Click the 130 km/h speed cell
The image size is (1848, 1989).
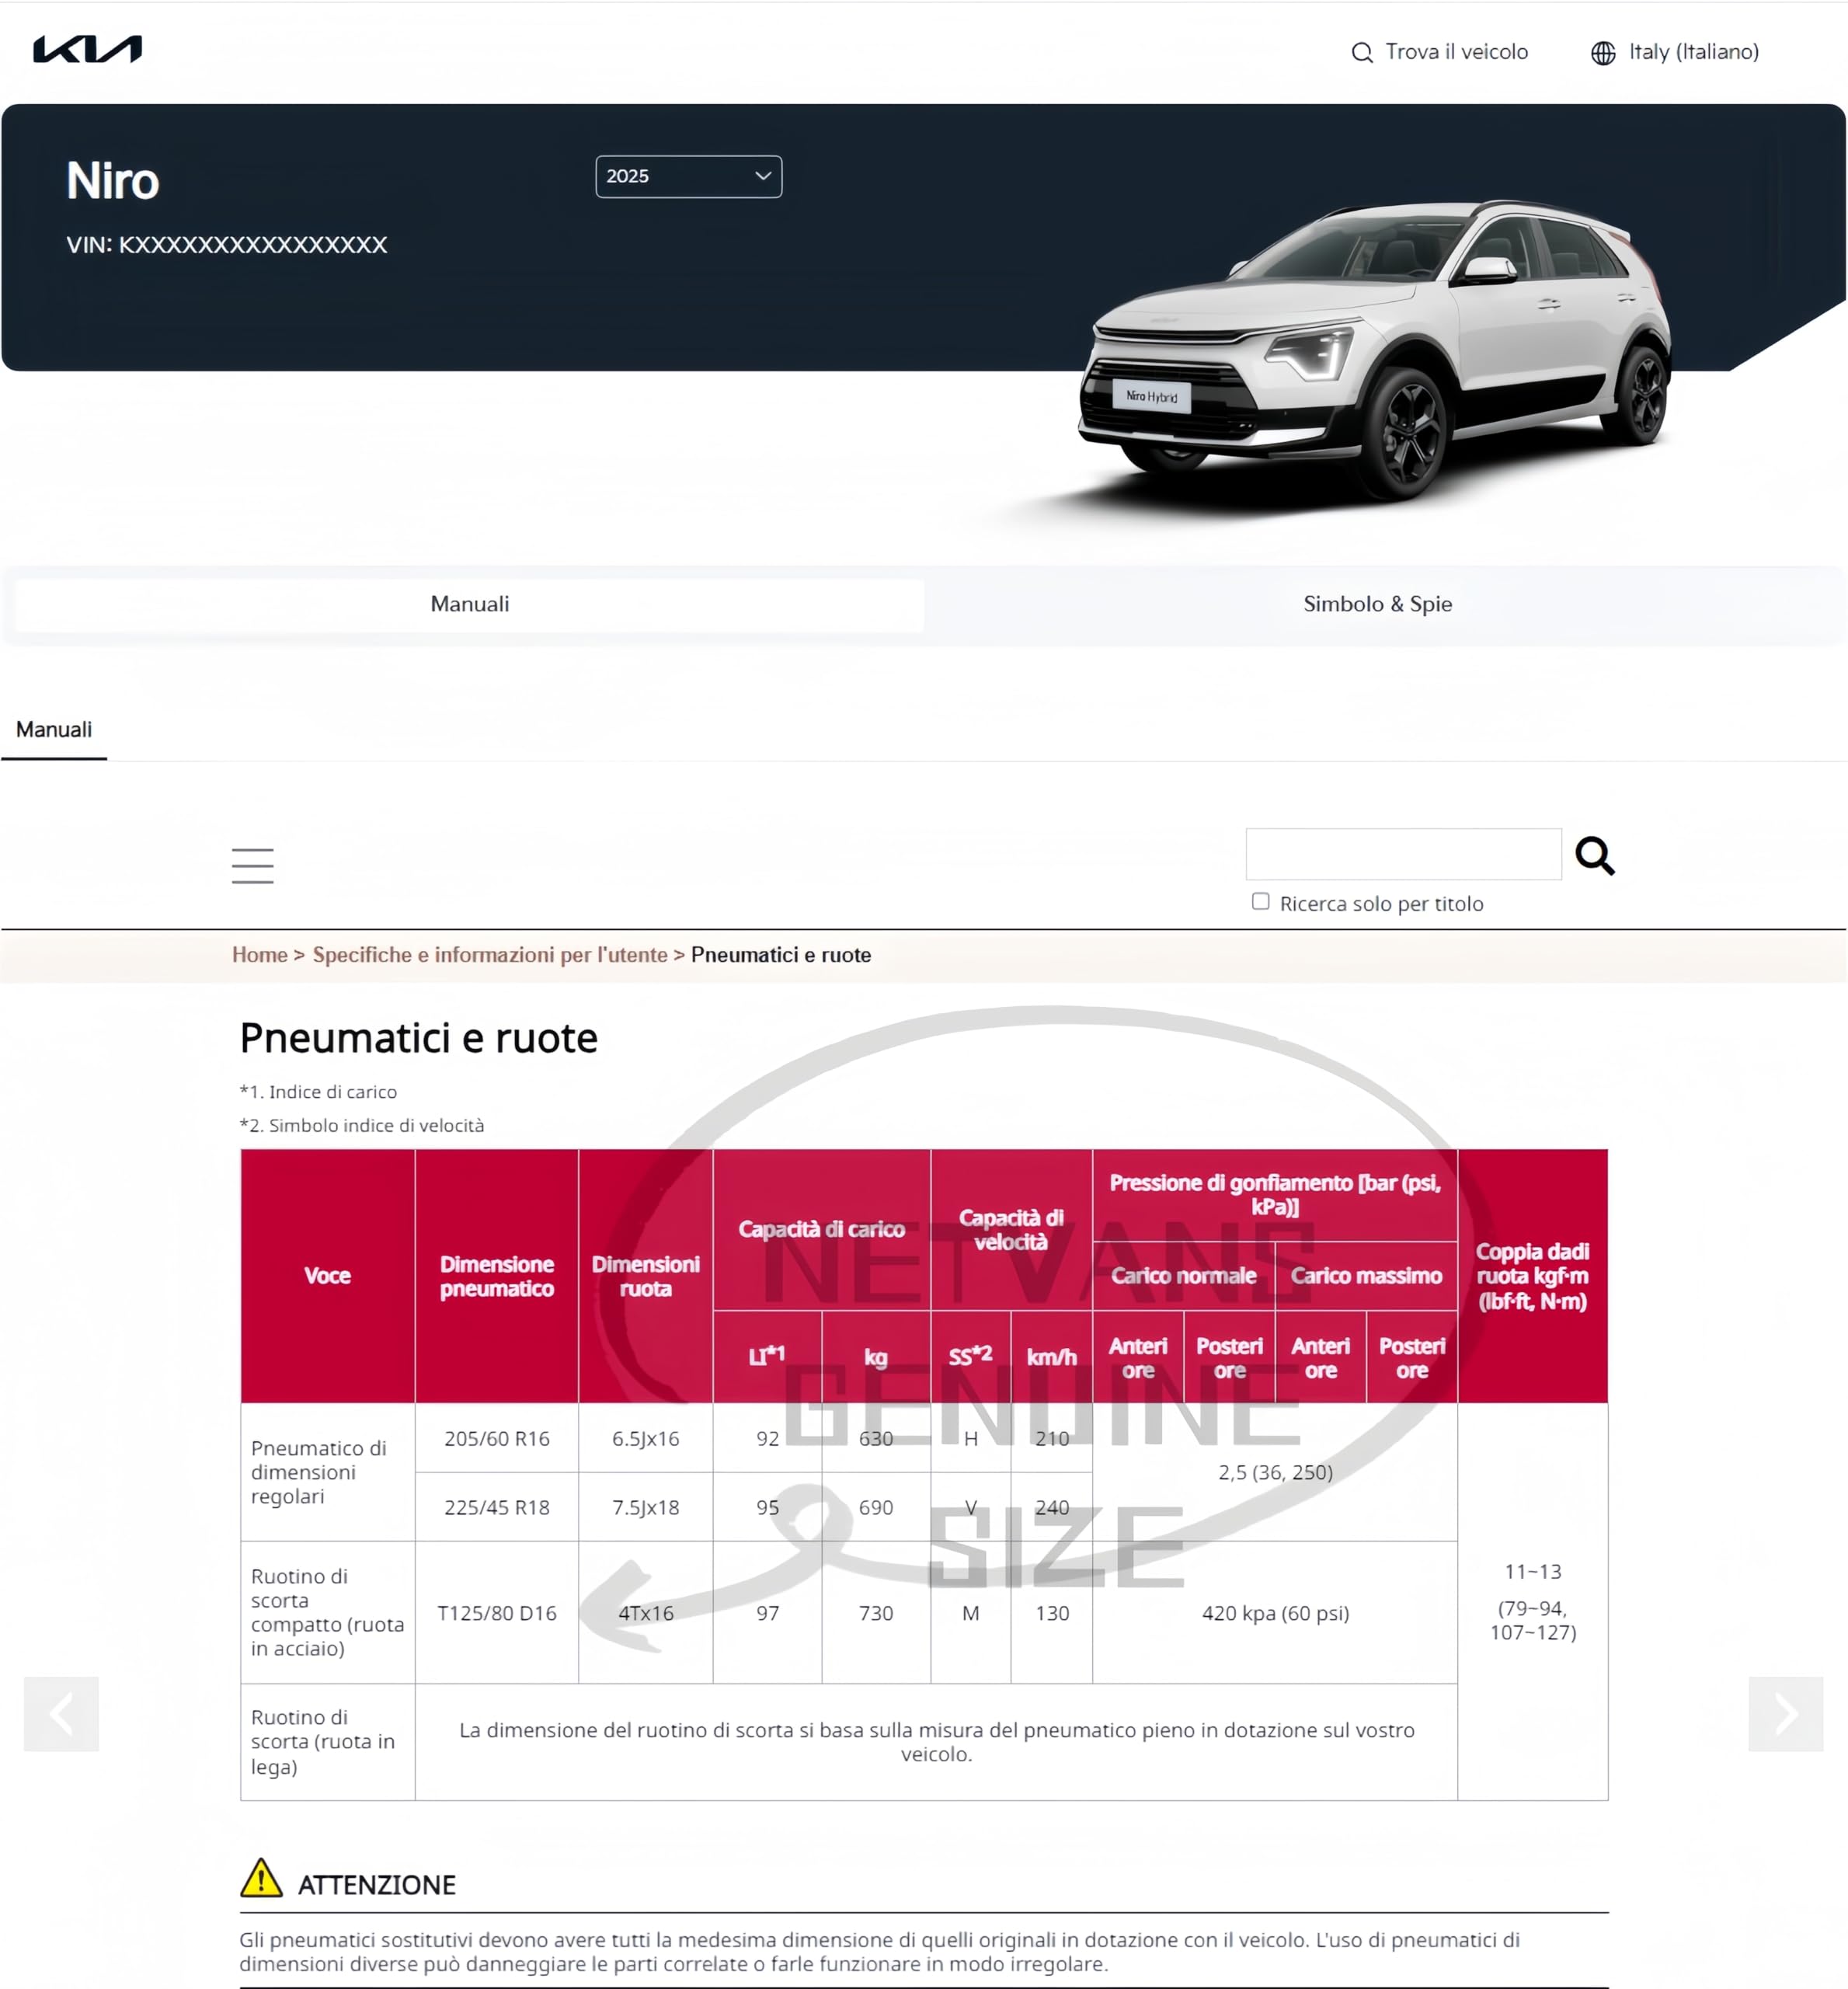[x=1051, y=1613]
